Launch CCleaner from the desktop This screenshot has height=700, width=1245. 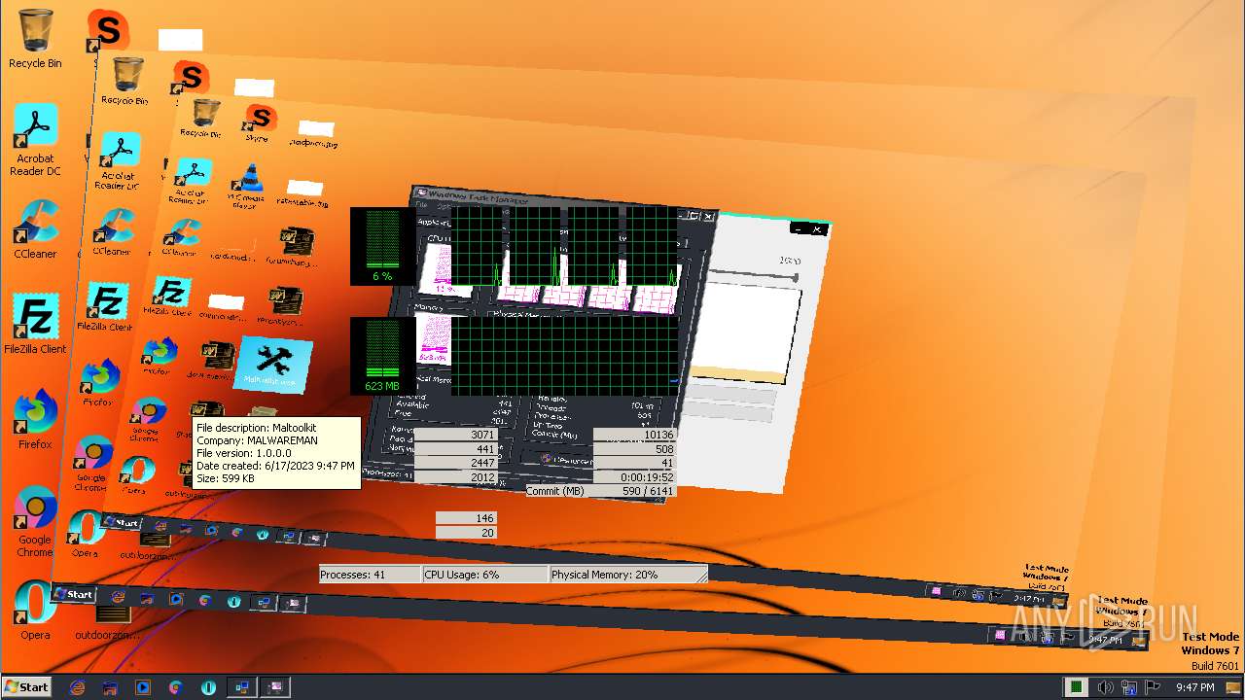[x=35, y=229]
